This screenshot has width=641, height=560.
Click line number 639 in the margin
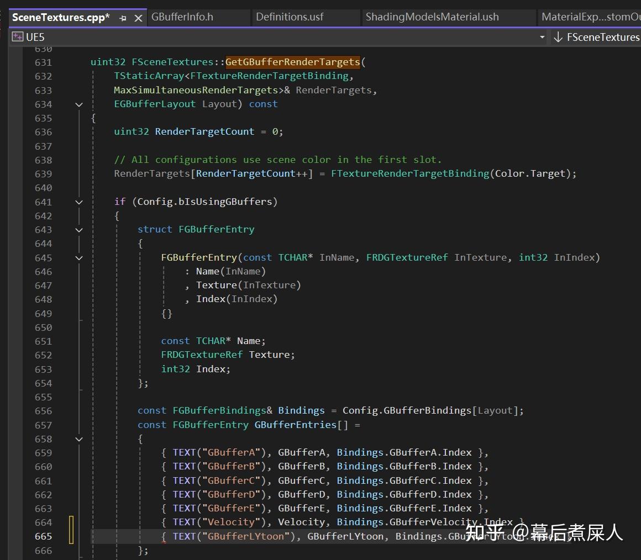(43, 174)
